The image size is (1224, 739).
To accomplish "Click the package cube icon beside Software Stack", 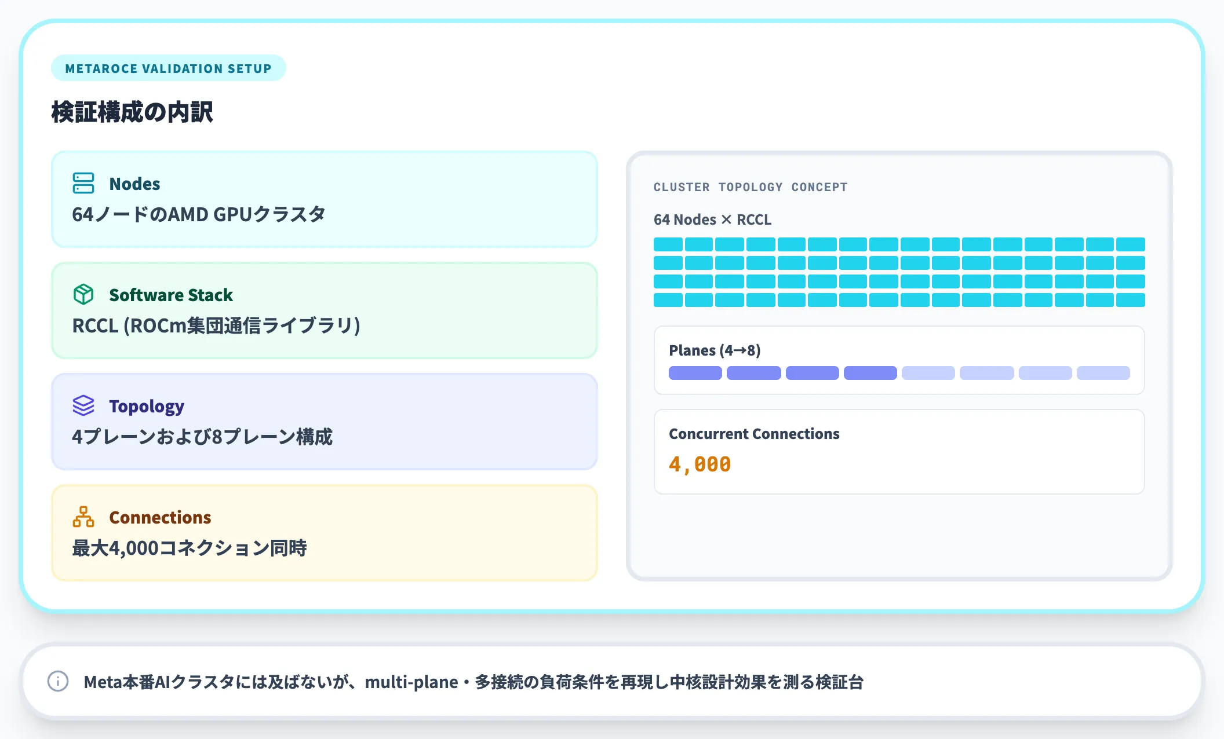I will [x=83, y=294].
